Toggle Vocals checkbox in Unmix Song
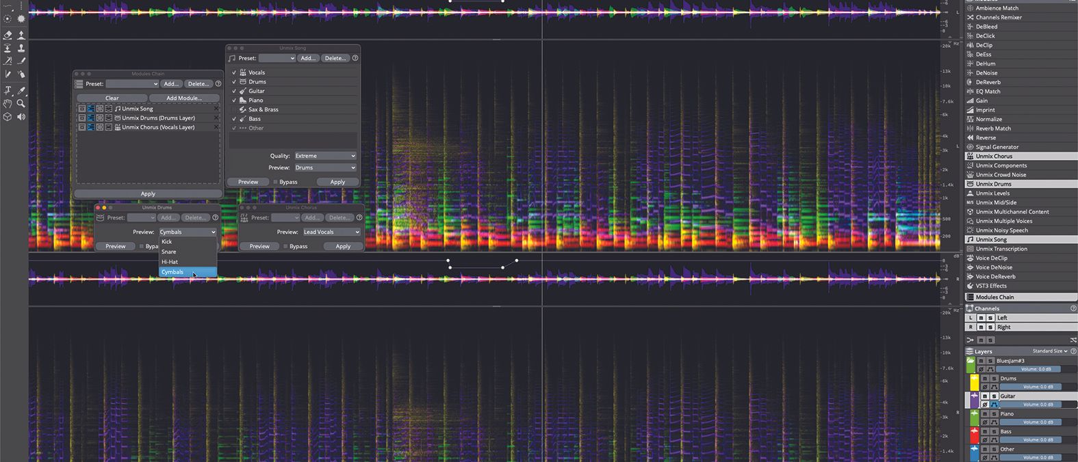Viewport: 1078px width, 462px height. coord(234,72)
